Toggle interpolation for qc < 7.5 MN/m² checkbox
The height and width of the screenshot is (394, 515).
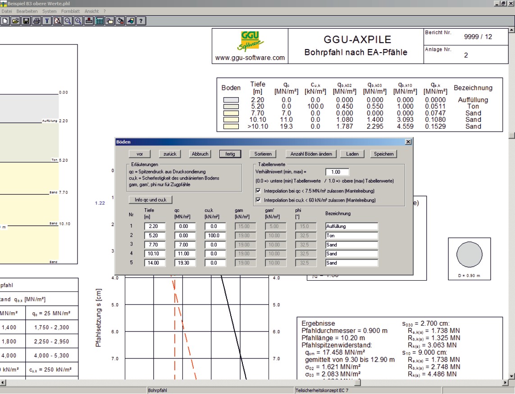coord(258,191)
